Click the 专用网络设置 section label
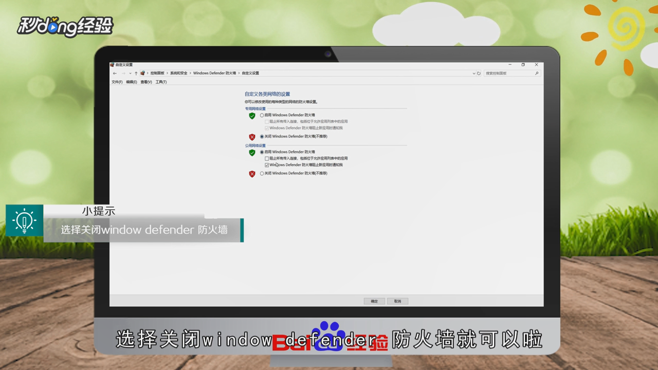 255,109
